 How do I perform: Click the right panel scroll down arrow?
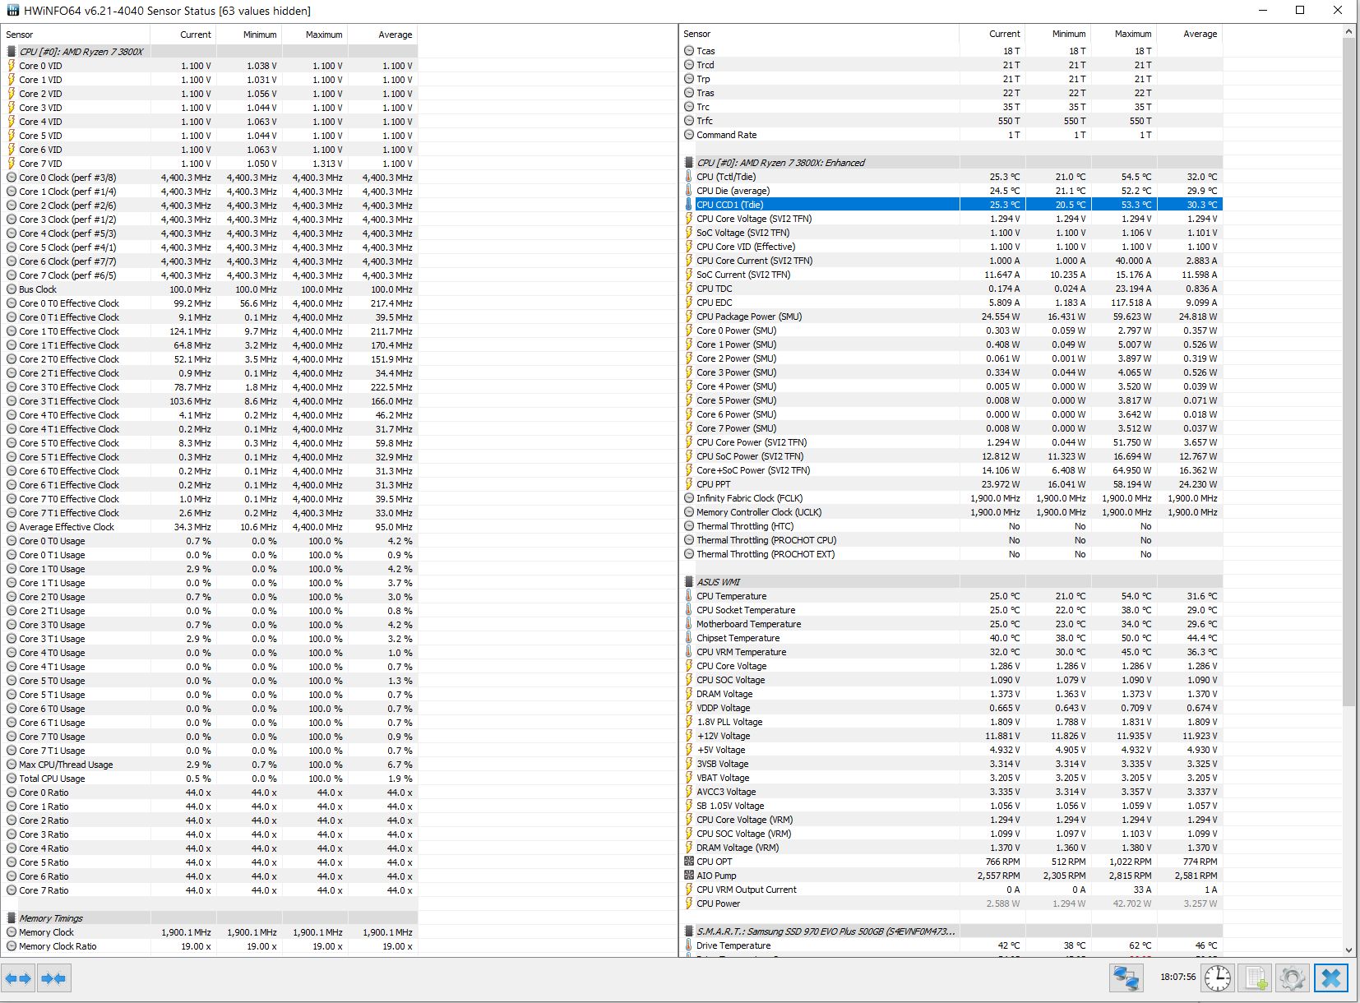1348,949
